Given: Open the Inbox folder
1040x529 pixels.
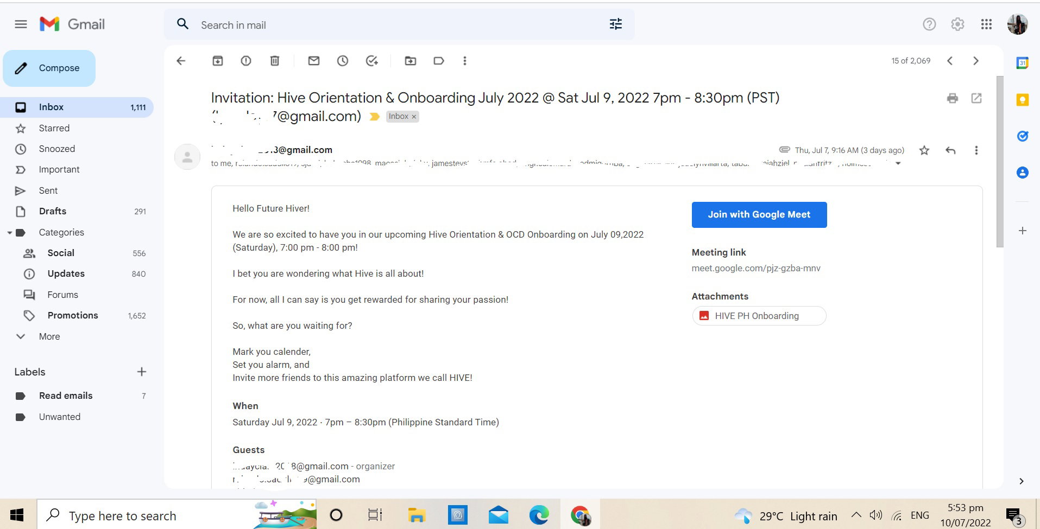Looking at the screenshot, I should [77, 107].
